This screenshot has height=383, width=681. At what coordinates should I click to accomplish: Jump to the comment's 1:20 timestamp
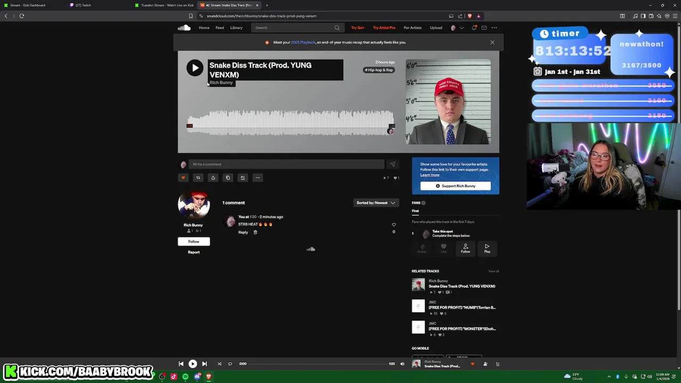click(x=253, y=217)
